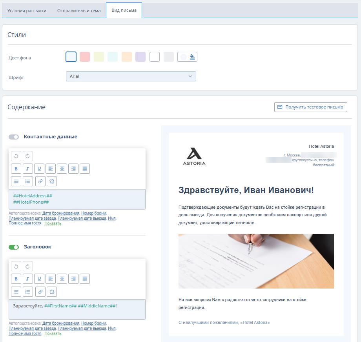Align right in Контактные данные editor

point(73,169)
